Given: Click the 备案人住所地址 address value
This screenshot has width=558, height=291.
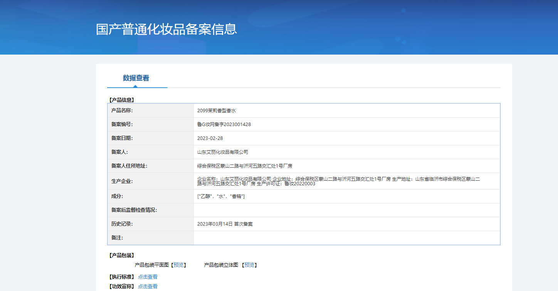Looking at the screenshot, I should pyautogui.click(x=245, y=166).
